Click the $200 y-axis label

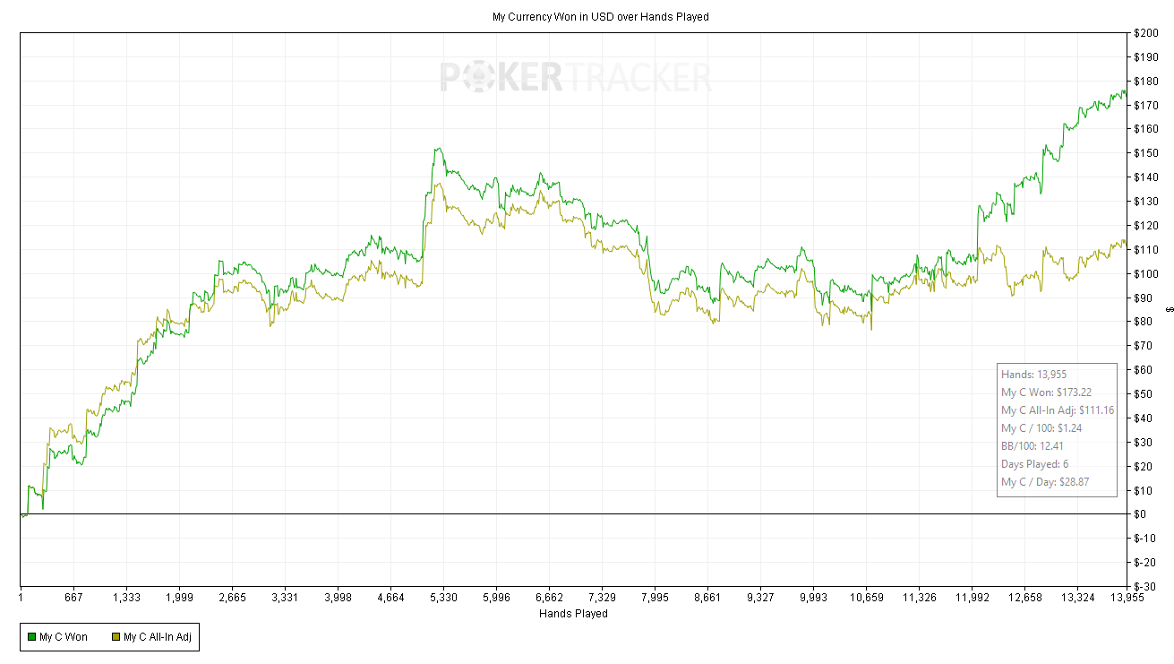[x=1146, y=33]
